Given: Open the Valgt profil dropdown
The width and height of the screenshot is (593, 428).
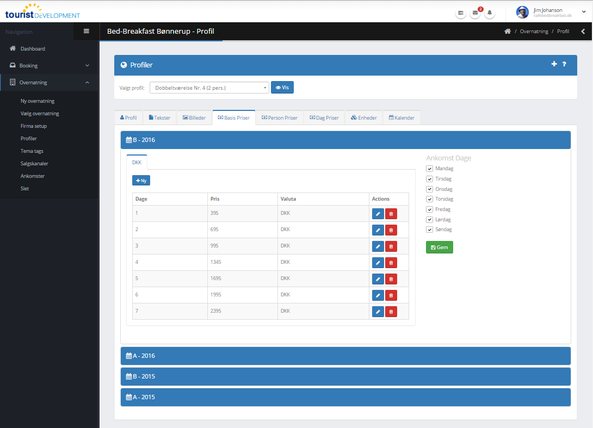Looking at the screenshot, I should pyautogui.click(x=209, y=88).
